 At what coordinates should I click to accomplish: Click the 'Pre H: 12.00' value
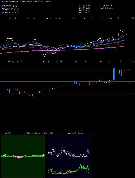click(x=85, y=8)
